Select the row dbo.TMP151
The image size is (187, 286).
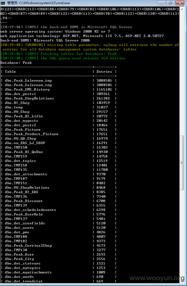[x=58, y=183]
